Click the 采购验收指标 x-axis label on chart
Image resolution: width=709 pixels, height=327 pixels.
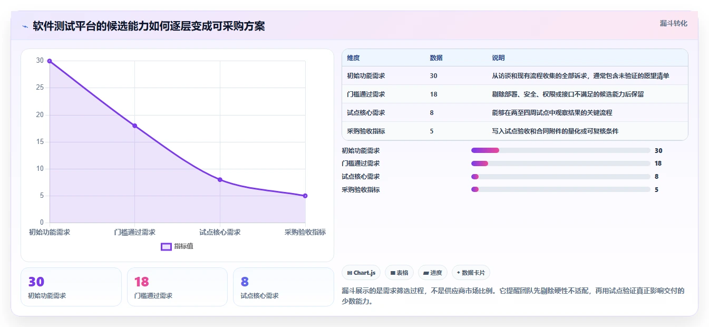click(x=305, y=232)
